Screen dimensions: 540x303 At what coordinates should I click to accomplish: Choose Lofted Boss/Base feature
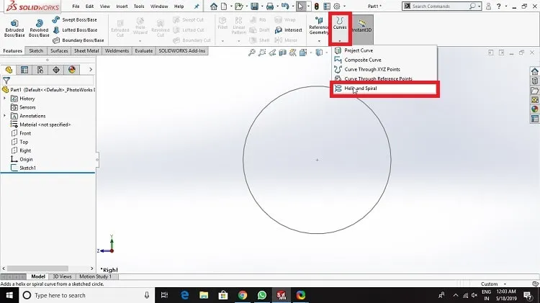pyautogui.click(x=75, y=30)
